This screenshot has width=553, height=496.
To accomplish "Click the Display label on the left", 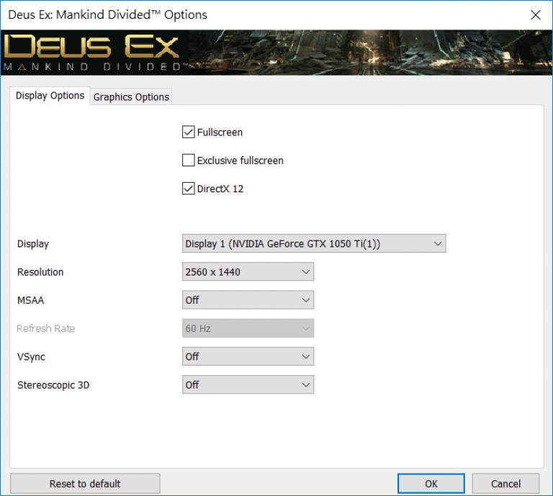I will 33,244.
